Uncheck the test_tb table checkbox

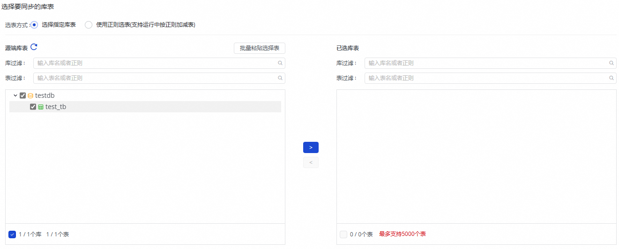pos(33,107)
